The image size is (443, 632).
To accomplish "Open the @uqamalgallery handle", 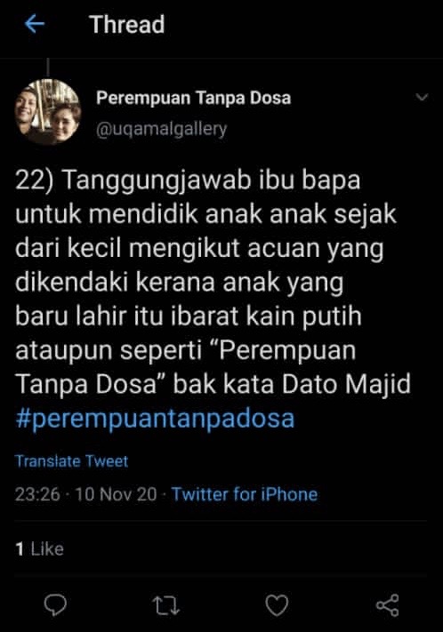I will [161, 129].
